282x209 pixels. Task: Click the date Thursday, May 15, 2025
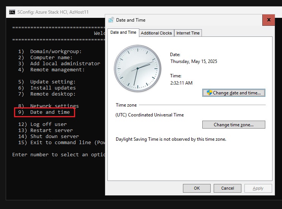click(194, 61)
